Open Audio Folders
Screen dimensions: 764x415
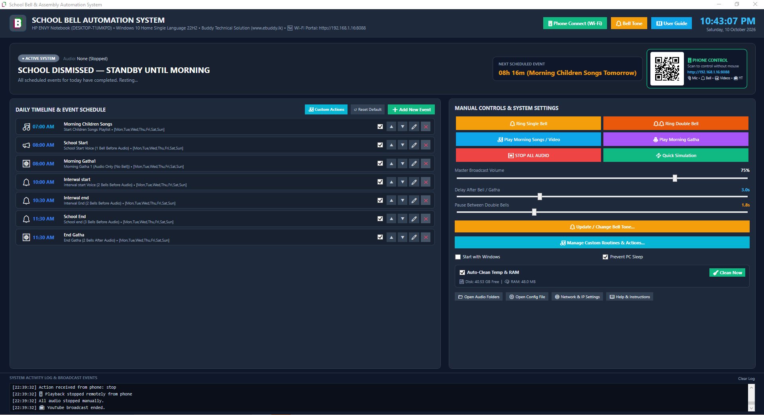pos(479,297)
